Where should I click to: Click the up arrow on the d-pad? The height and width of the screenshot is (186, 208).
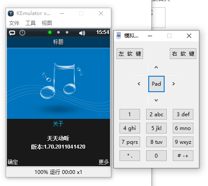click(156, 67)
